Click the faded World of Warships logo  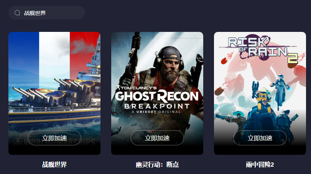coord(54,142)
